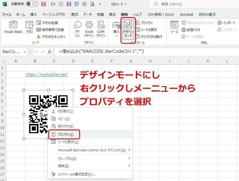Open コントロールの書式設定(F) dialog
Viewport: 239px width, 181px height.
pyautogui.click(x=90, y=174)
